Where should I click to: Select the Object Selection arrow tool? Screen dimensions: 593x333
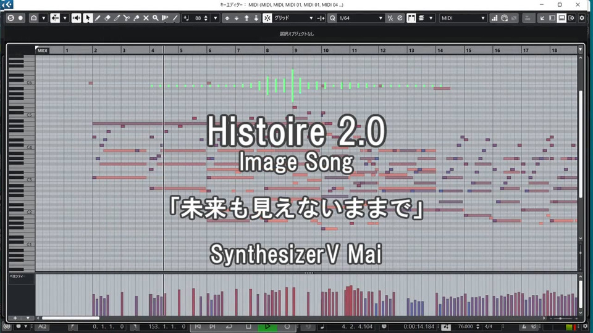88,18
